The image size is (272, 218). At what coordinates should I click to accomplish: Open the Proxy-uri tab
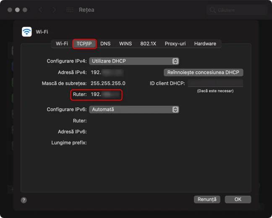click(175, 44)
